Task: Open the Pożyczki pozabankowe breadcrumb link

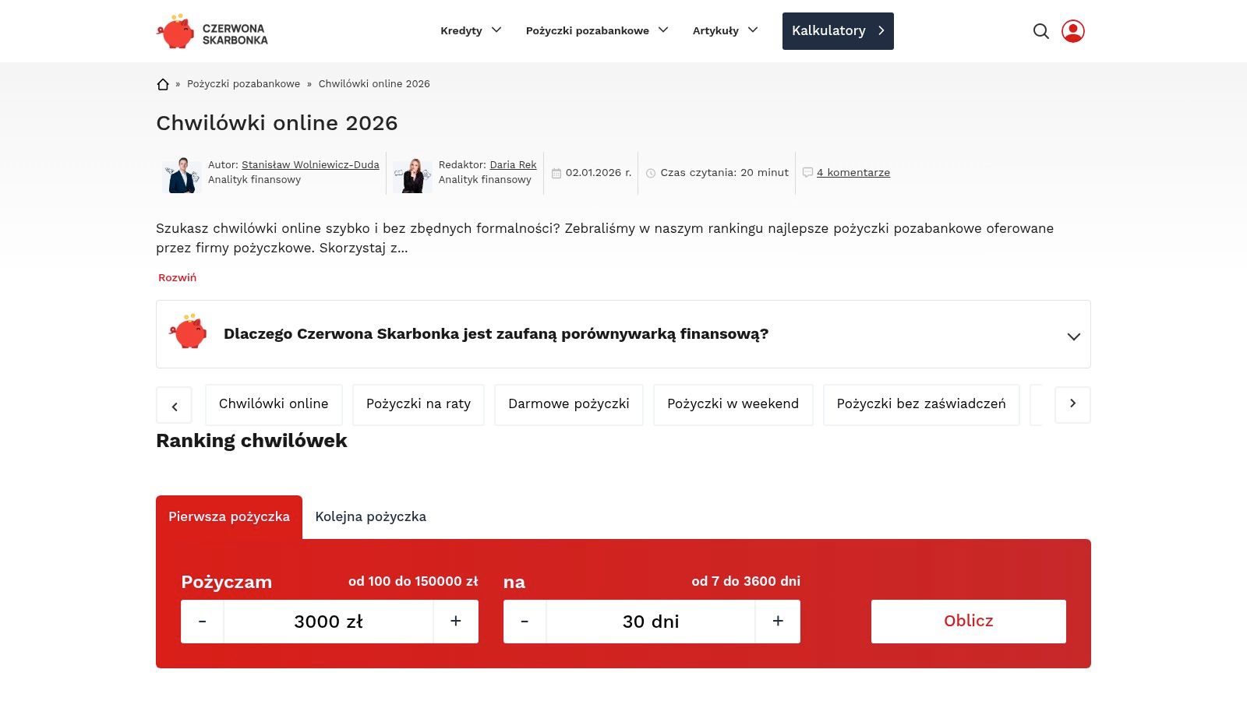Action: pos(243,84)
